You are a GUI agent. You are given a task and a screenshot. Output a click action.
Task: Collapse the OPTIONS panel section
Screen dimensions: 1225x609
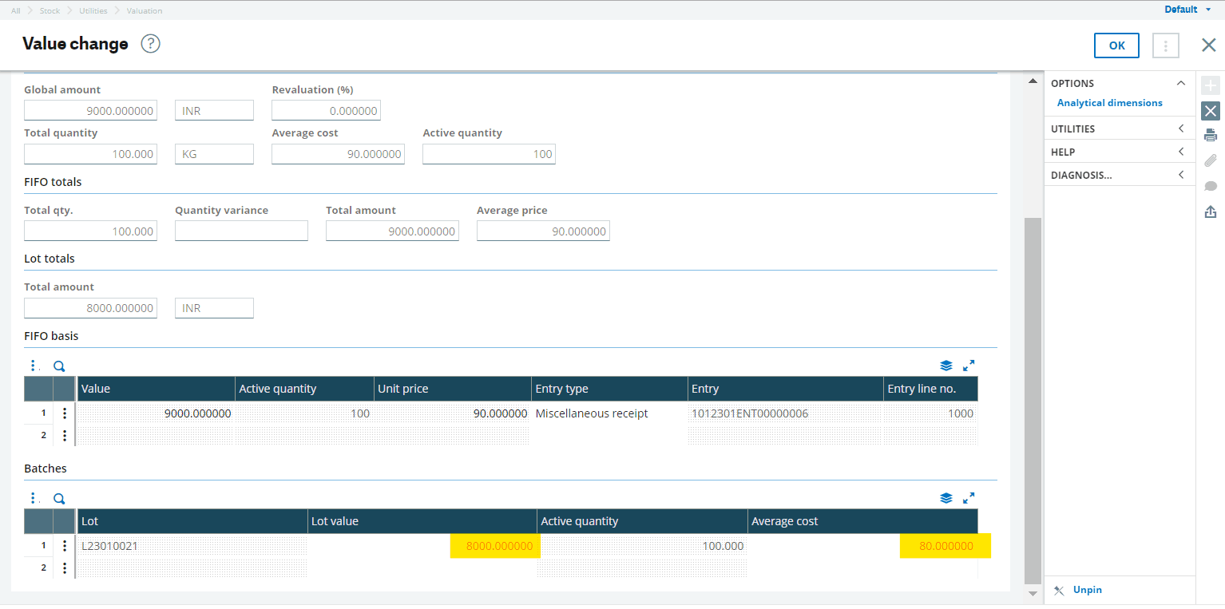tap(1181, 83)
